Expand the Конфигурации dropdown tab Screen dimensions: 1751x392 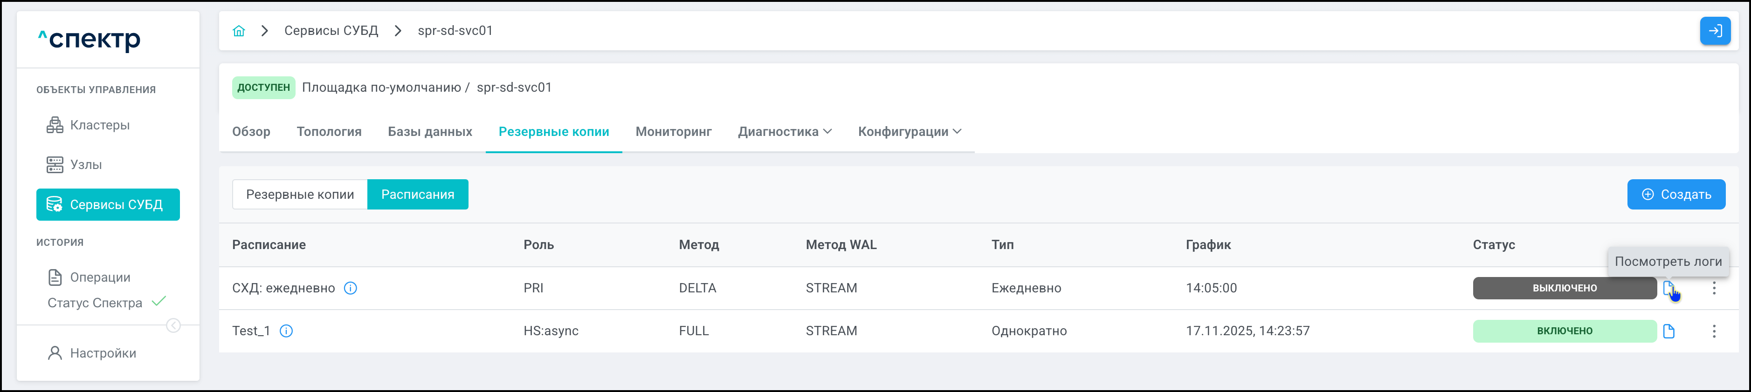[x=910, y=132]
